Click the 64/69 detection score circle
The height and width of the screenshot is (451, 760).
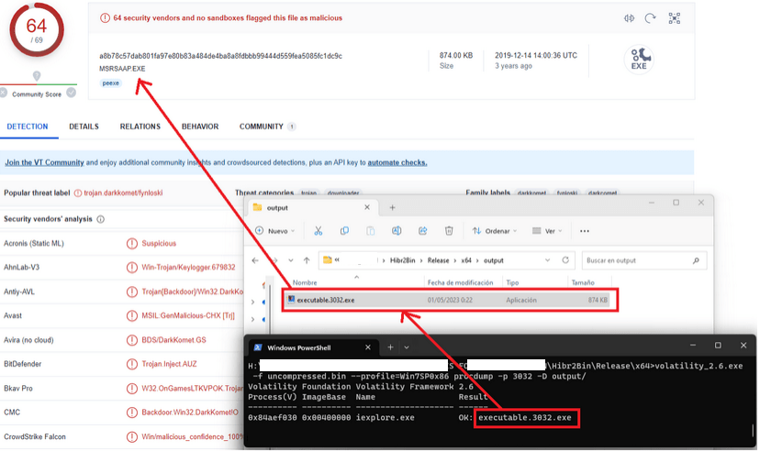(x=37, y=29)
